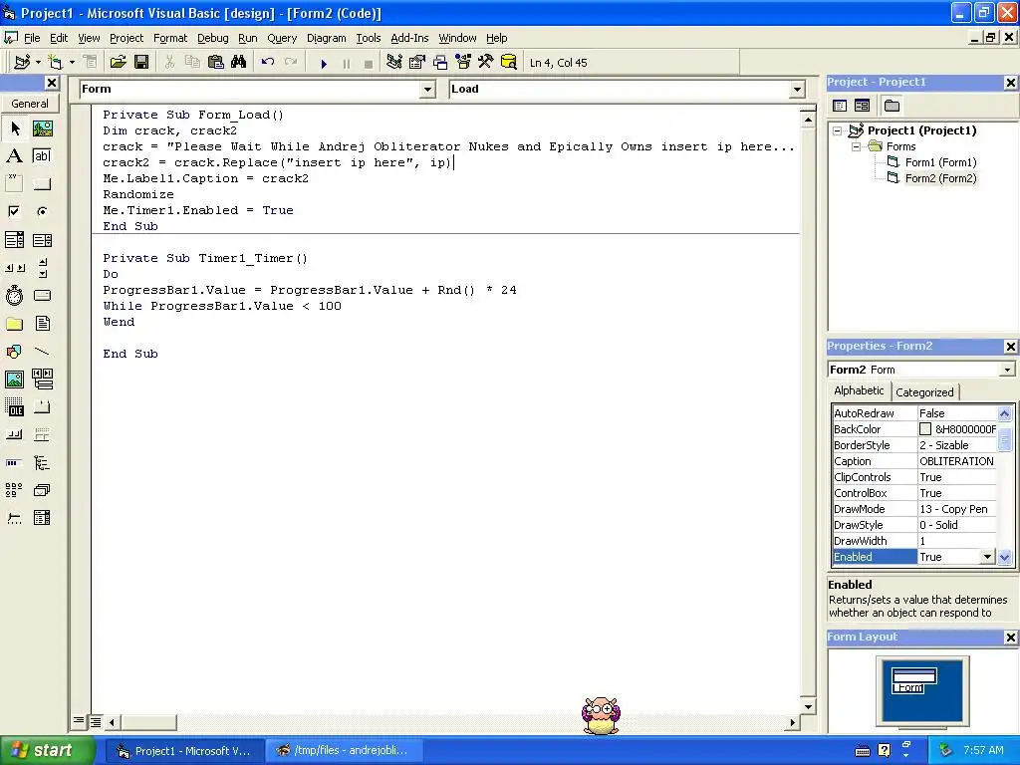Open the Object Browser toolbar icon
This screenshot has width=1020, height=765.
tap(463, 63)
